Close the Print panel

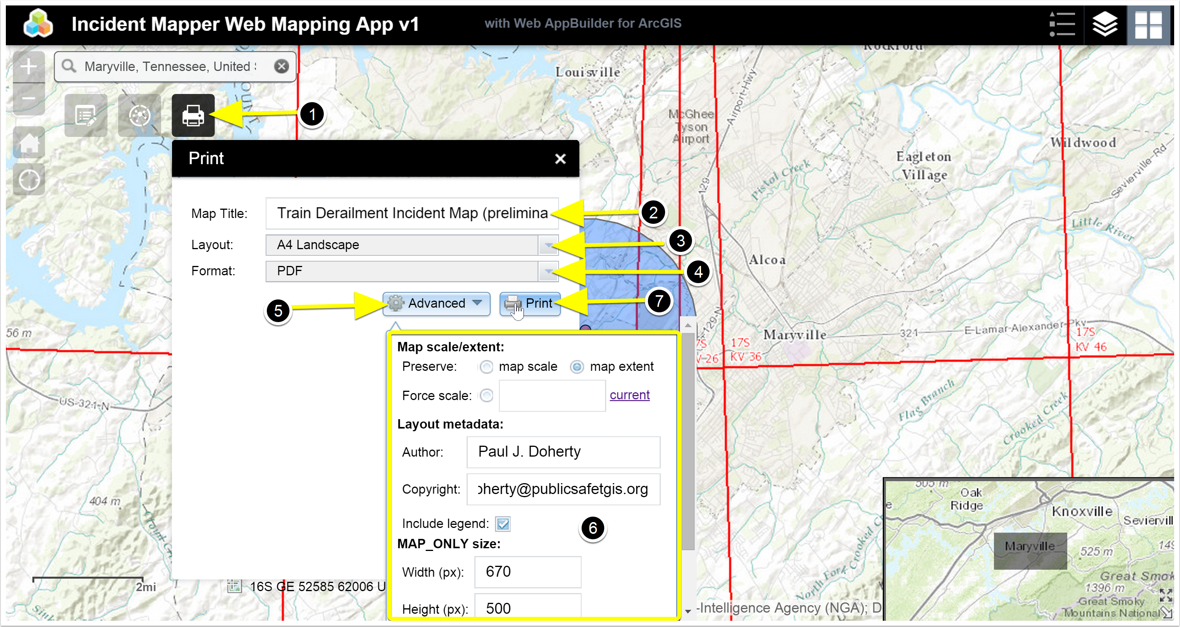point(560,159)
